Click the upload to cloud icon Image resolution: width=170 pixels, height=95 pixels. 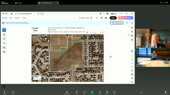[x=101, y=18]
